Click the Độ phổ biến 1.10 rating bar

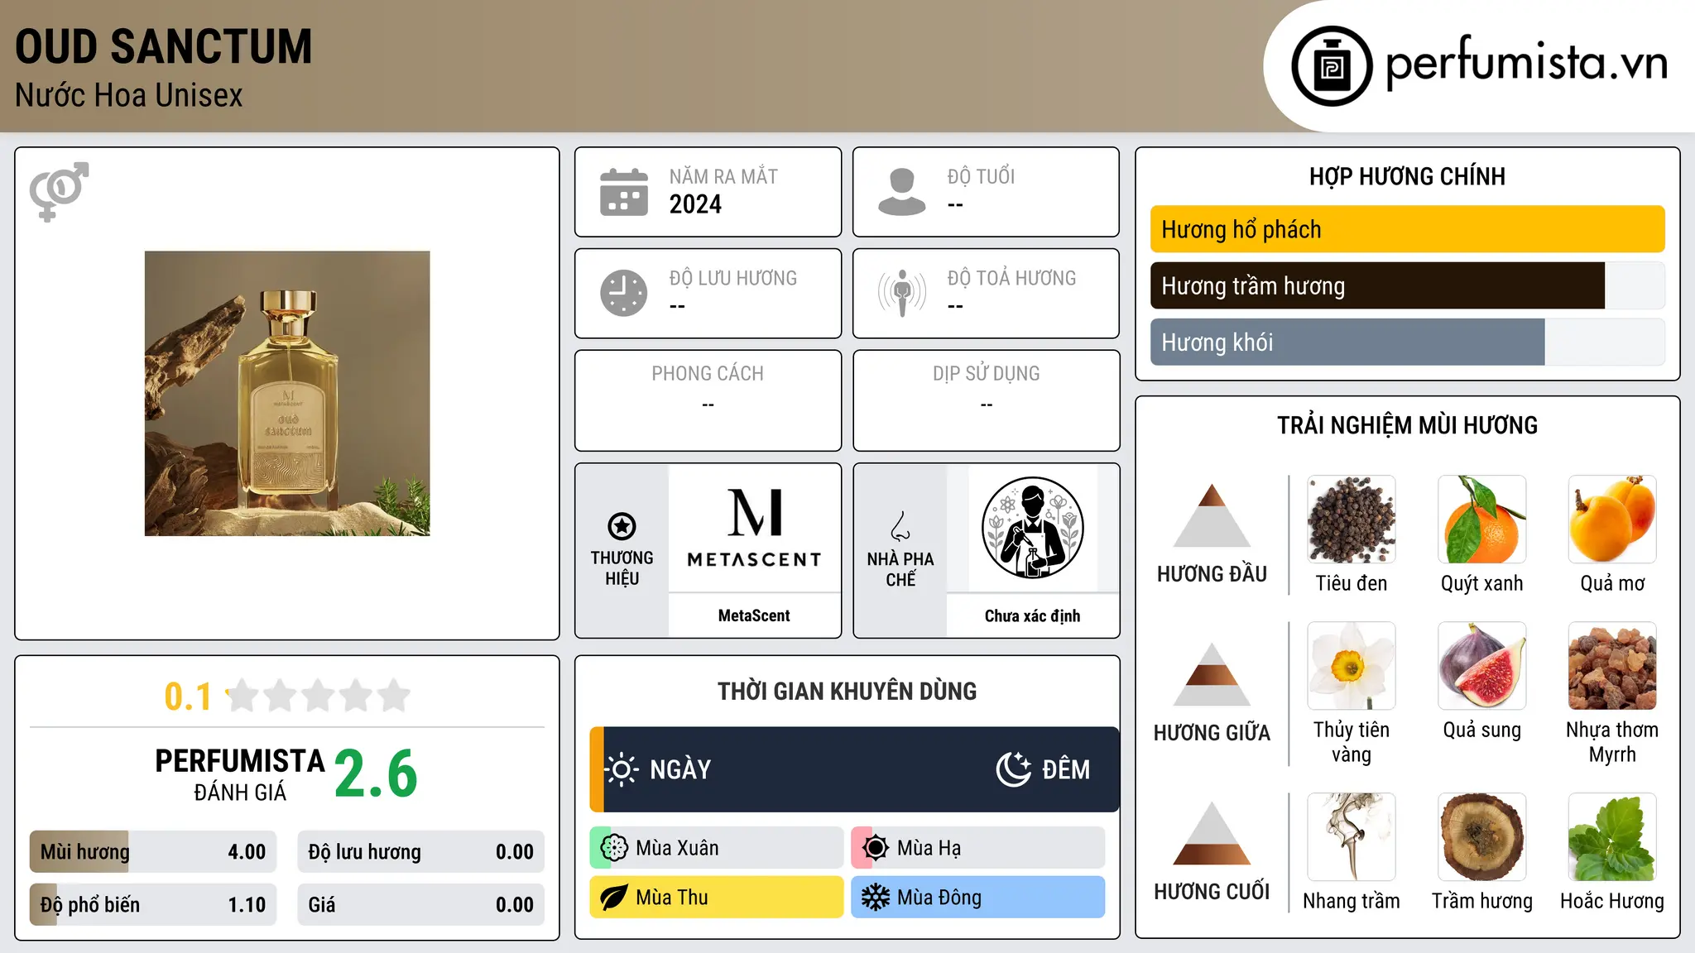coord(153,905)
